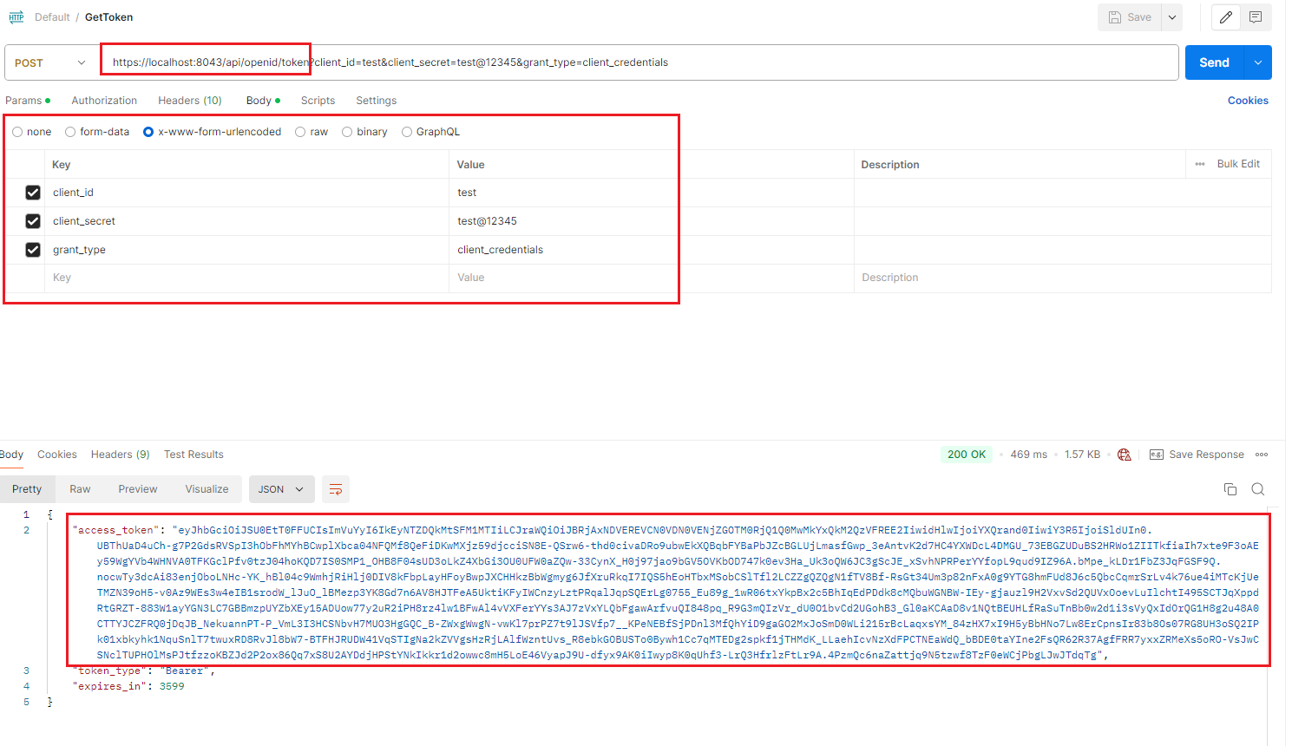The width and height of the screenshot is (1292, 746).
Task: Open the comments icon
Action: click(1256, 17)
